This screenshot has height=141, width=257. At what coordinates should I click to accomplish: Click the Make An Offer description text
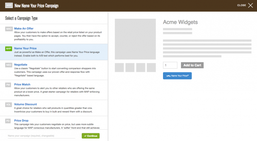click(58, 36)
